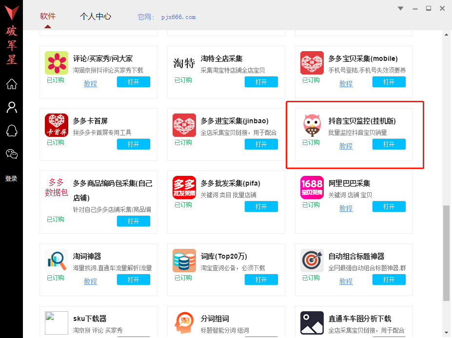452x338 pixels.
Task: Launch 多多批发采集(pifa) via 打开
Action: pyautogui.click(x=261, y=207)
